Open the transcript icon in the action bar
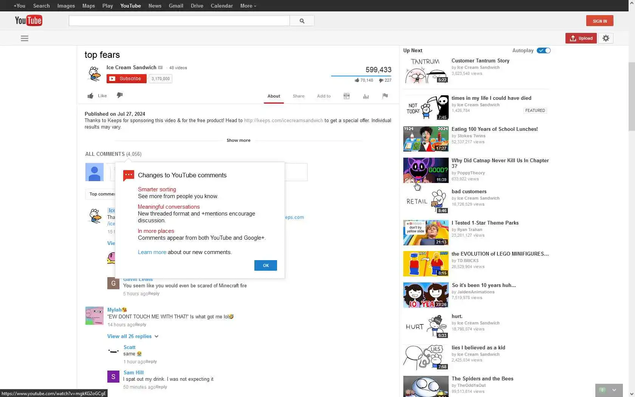Screen dimensions: 635x397 347,96
